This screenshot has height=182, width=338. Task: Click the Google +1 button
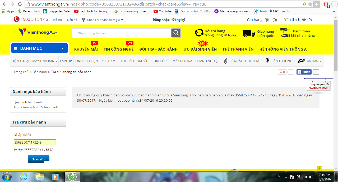[282, 72]
